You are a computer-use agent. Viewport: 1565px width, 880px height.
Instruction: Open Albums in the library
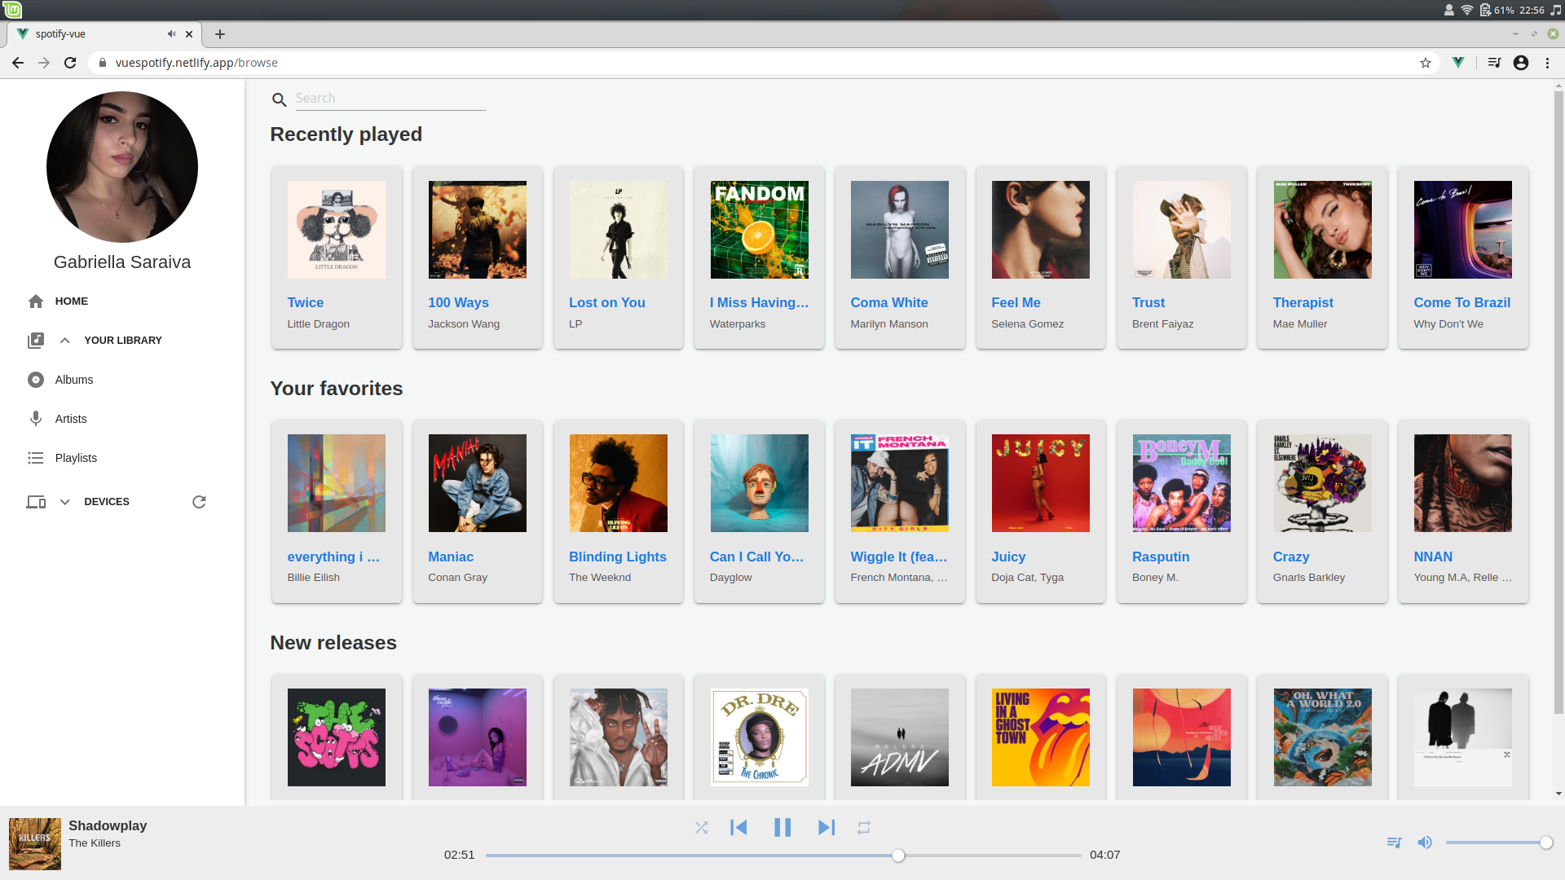[x=74, y=380]
